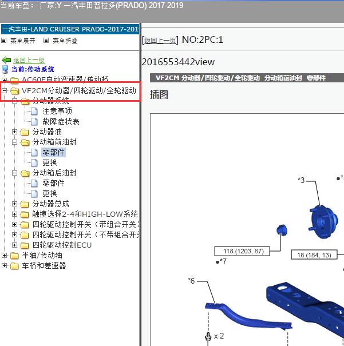Click page icon of 更换 under 分动箱后油封
Viewport: 344px width, 346px height.
click(x=34, y=194)
